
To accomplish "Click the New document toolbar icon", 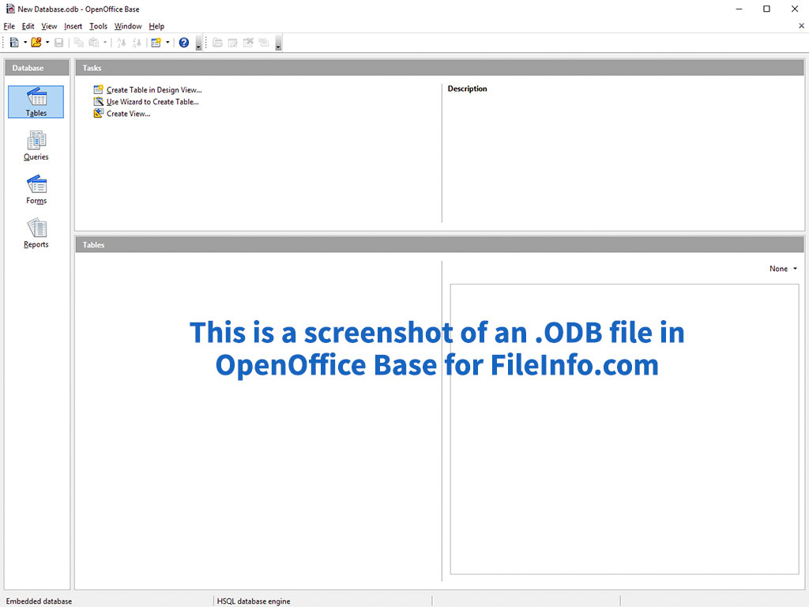I will pos(14,43).
